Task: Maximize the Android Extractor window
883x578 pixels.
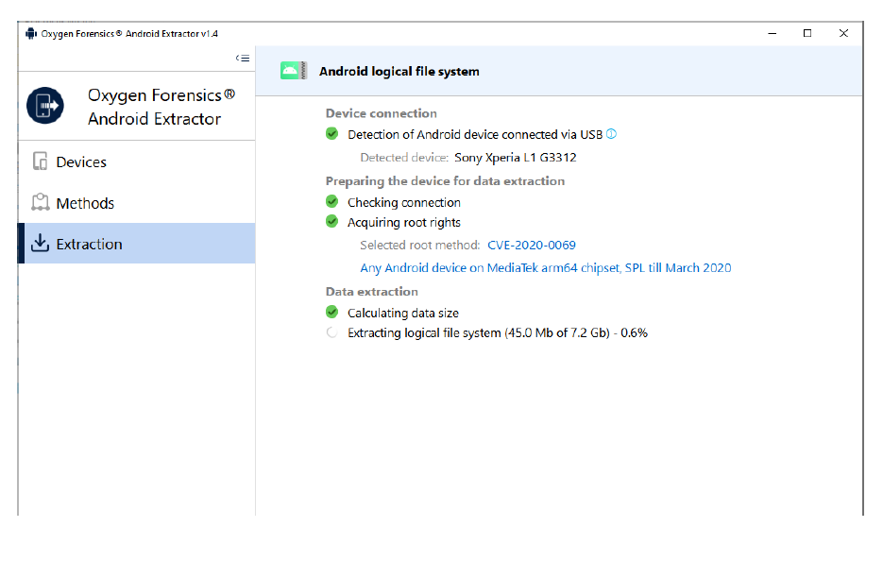Action: click(807, 33)
